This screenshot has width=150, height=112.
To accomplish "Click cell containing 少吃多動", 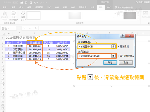I will tap(19, 49).
